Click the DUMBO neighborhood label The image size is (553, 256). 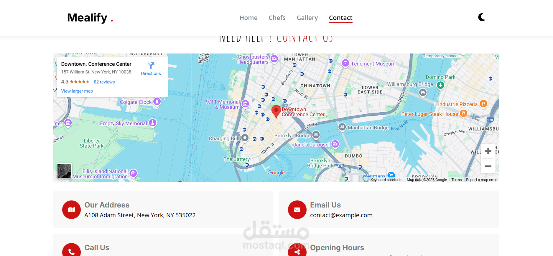pos(353,156)
